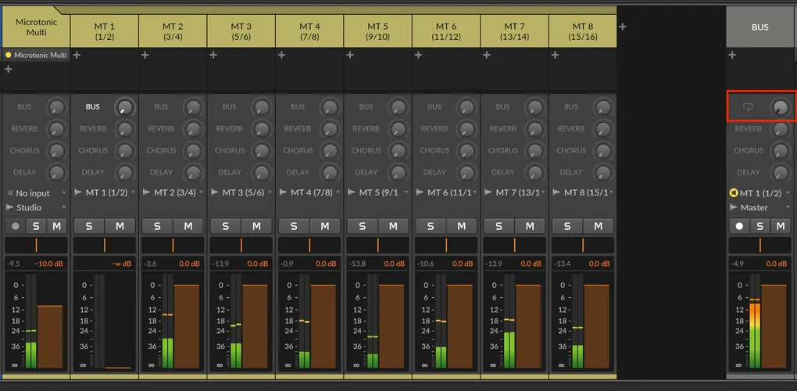Mute the MT 4 track
Screen dimensions: 797x391
coord(325,226)
